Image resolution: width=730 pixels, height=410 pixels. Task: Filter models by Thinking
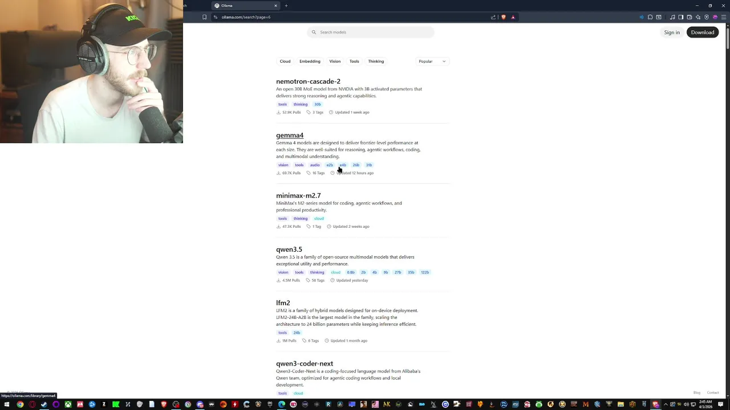(376, 61)
